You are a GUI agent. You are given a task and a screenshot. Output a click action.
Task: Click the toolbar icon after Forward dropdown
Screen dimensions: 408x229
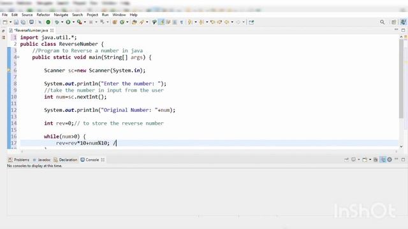click(x=251, y=22)
